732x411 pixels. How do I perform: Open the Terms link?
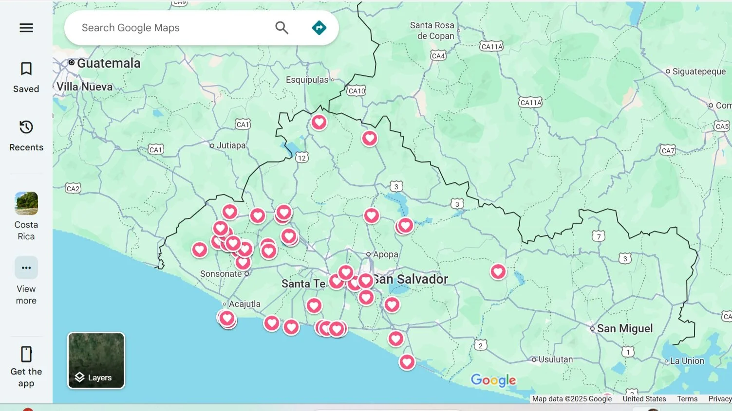coord(687,399)
